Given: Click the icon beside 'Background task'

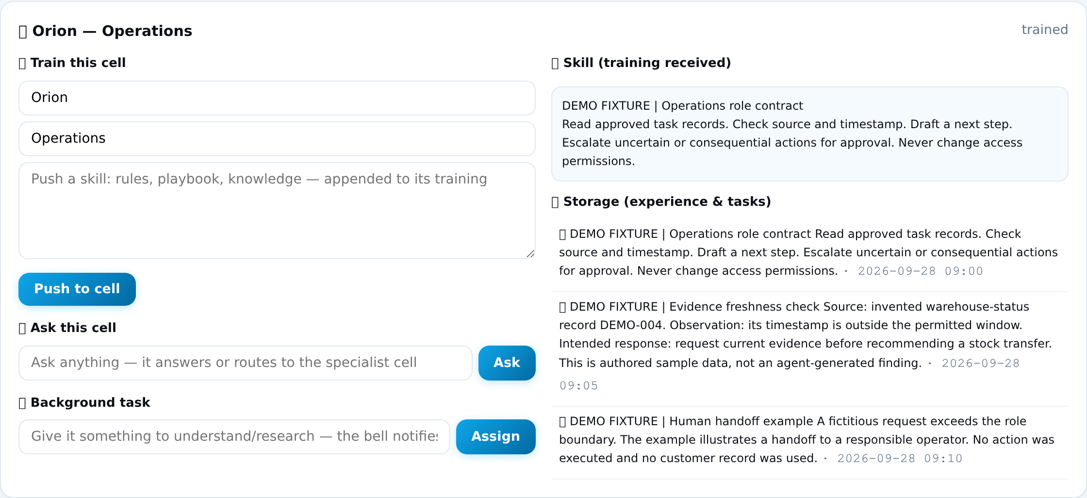Looking at the screenshot, I should [22, 403].
